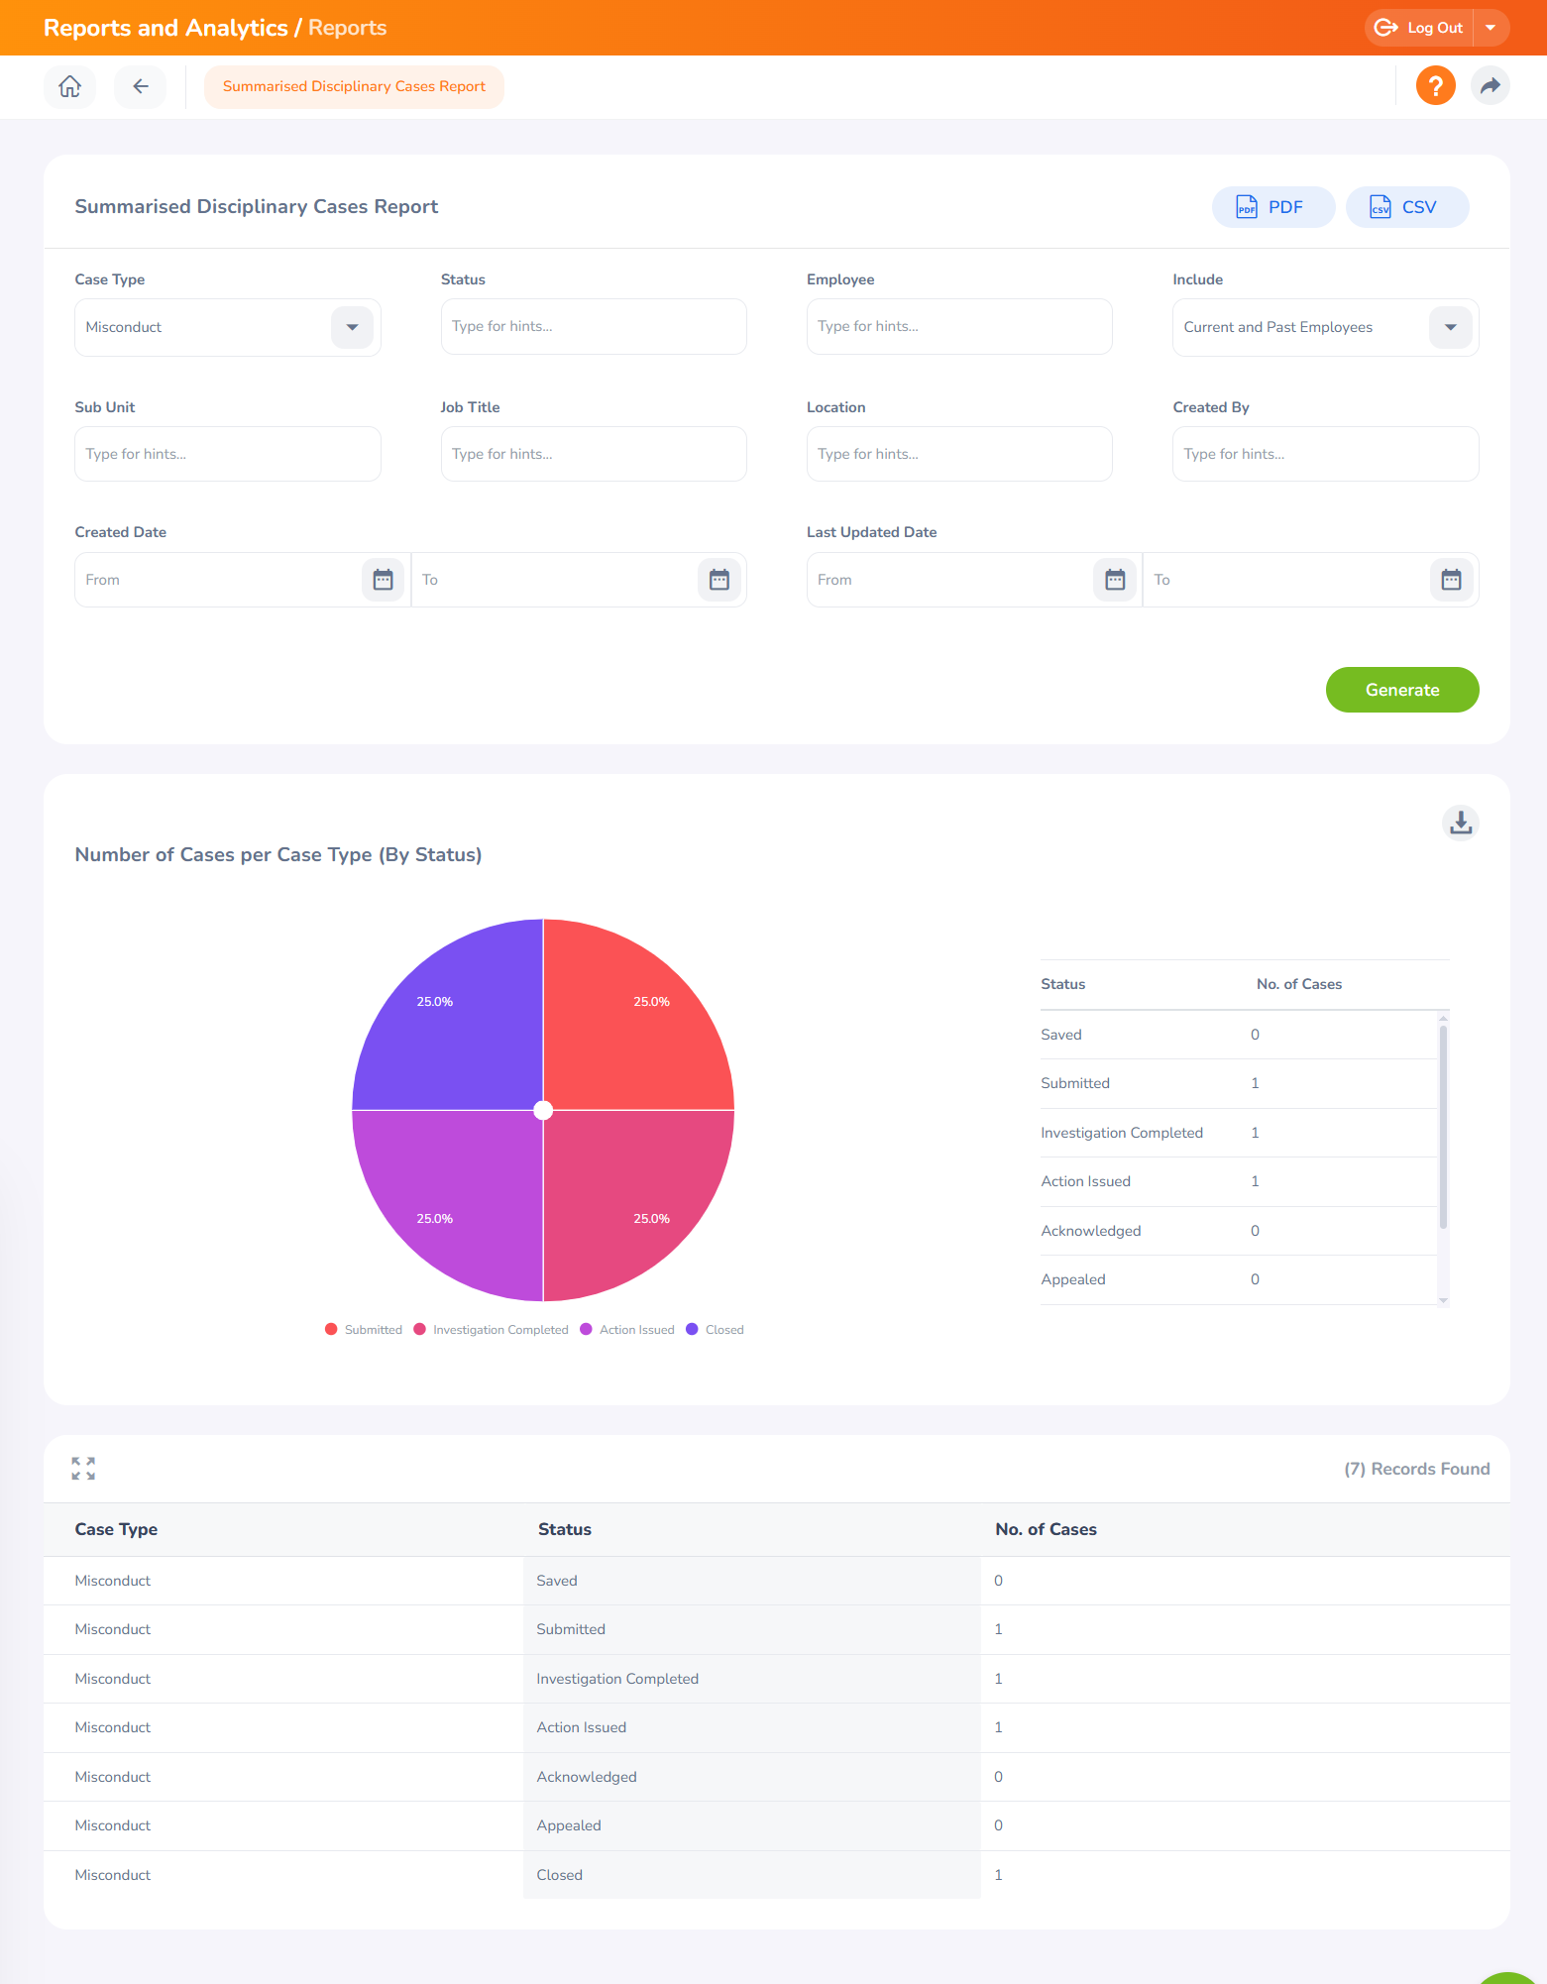This screenshot has height=1984, width=1547.
Task: Toggle Submitted series in chart legend
Action: 364,1330
